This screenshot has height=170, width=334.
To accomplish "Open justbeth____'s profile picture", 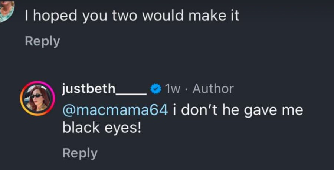I will (x=37, y=98).
